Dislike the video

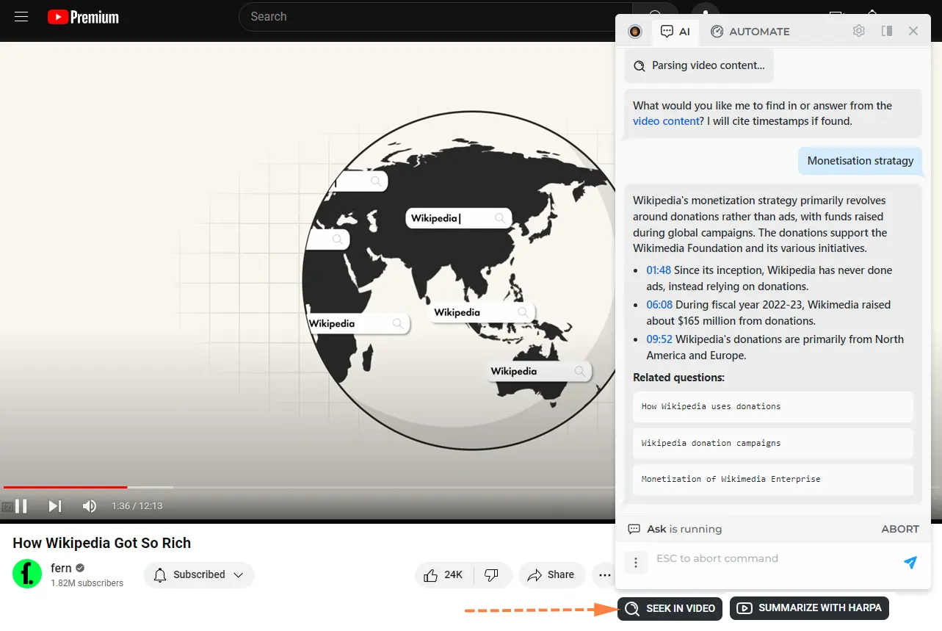pyautogui.click(x=493, y=575)
